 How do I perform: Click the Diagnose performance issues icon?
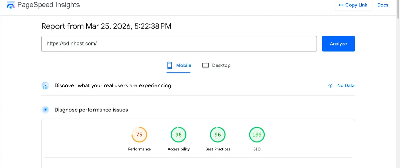(x=45, y=110)
